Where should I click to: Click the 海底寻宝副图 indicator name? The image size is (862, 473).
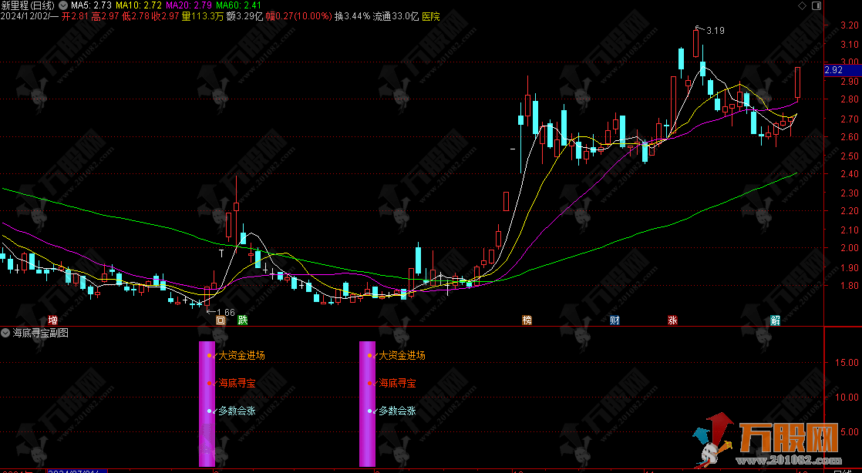coord(41,332)
